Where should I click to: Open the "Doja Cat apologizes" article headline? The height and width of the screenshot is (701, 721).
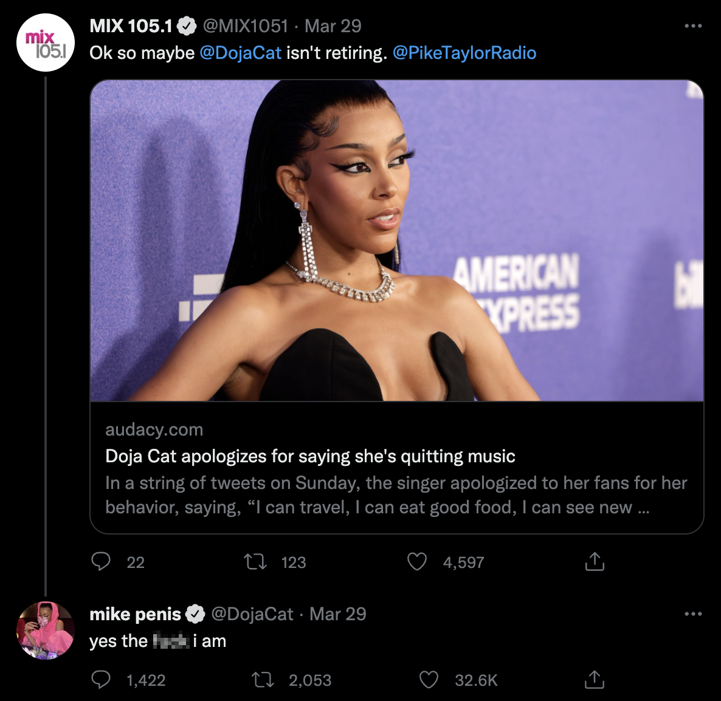coord(310,456)
